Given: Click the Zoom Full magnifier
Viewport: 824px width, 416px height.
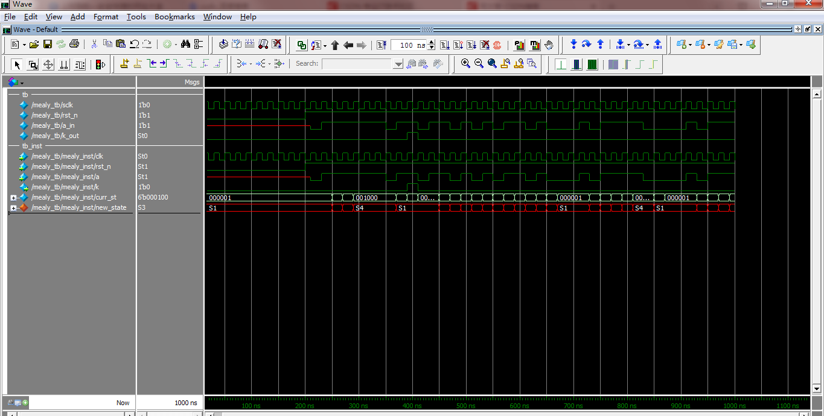Looking at the screenshot, I should click(x=492, y=63).
